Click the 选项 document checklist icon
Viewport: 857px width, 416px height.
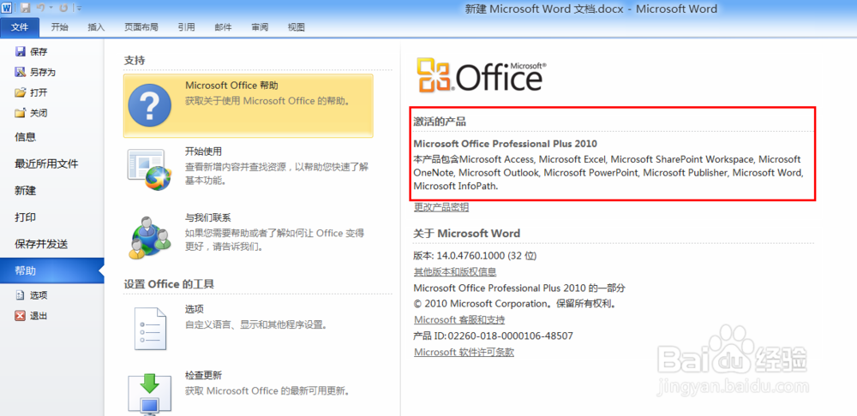point(150,329)
